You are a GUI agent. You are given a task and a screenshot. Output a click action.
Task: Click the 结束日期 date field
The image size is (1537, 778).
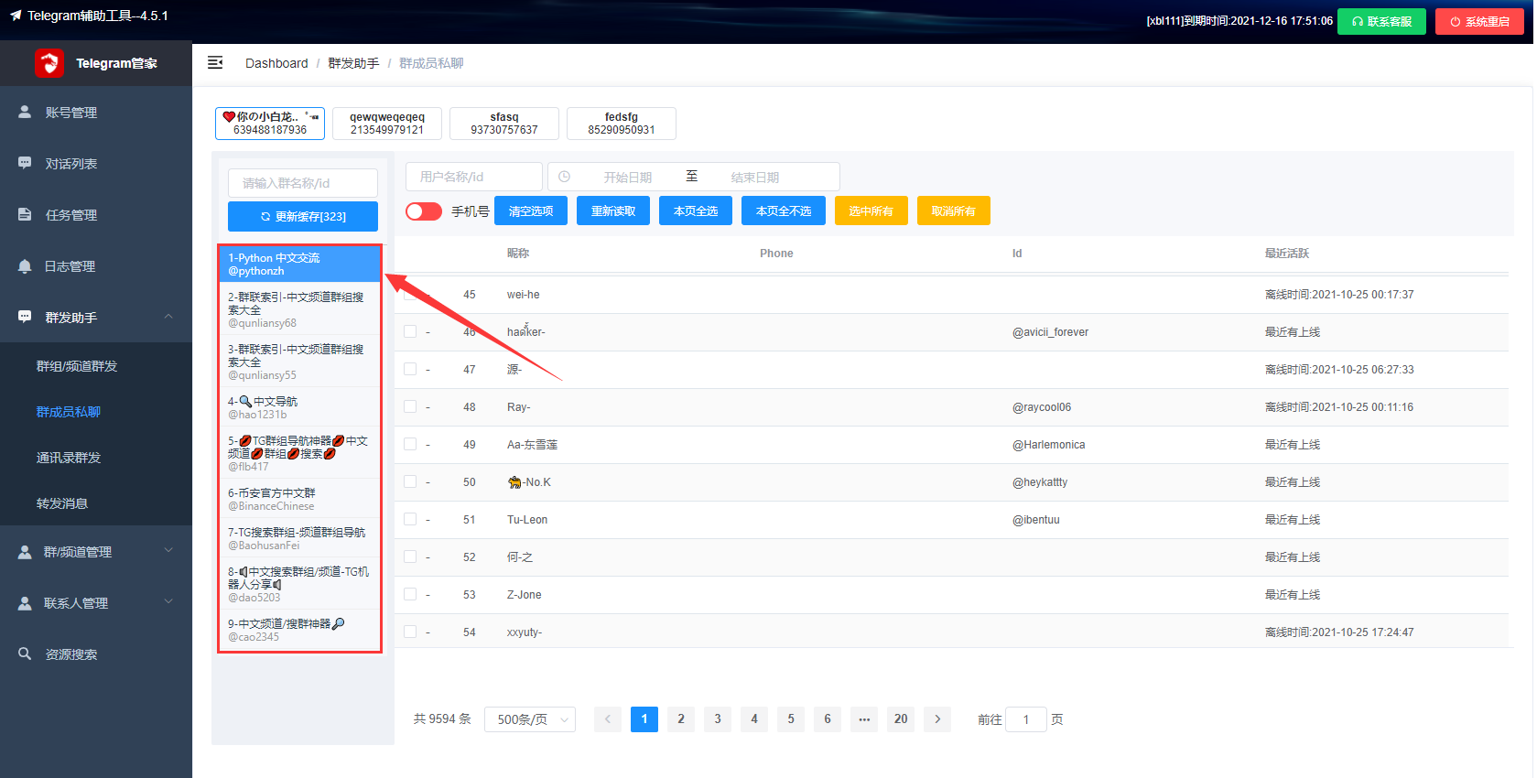click(x=755, y=177)
